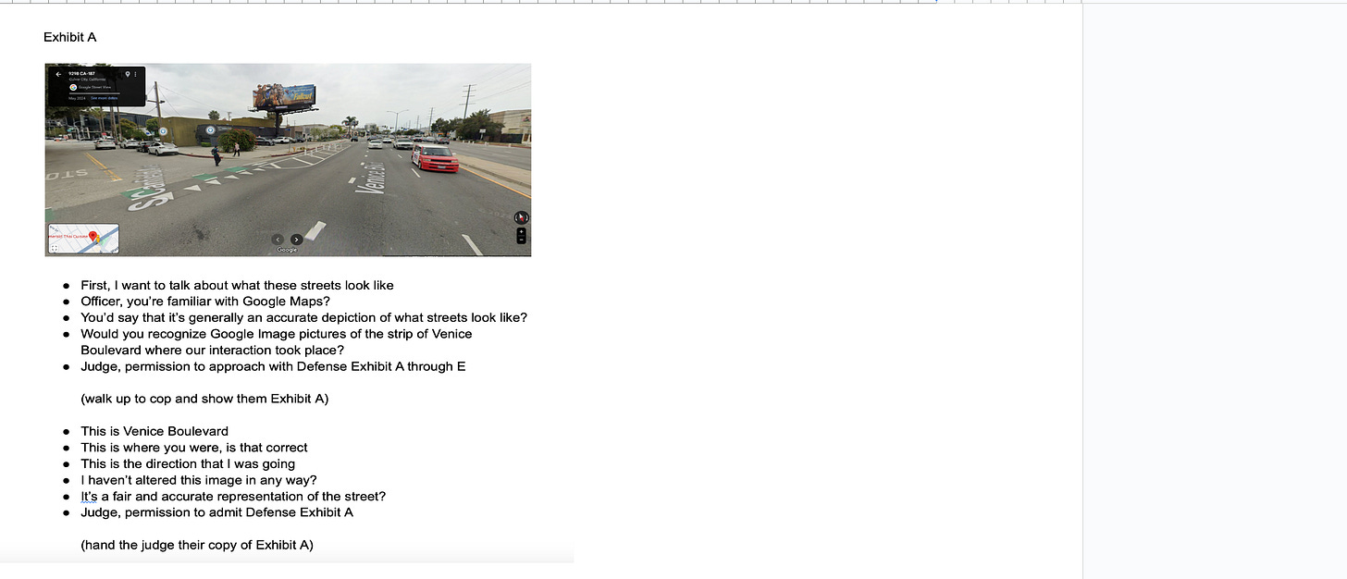Click the back arrow in Street View panel
This screenshot has width=1347, height=579.
pyautogui.click(x=58, y=74)
